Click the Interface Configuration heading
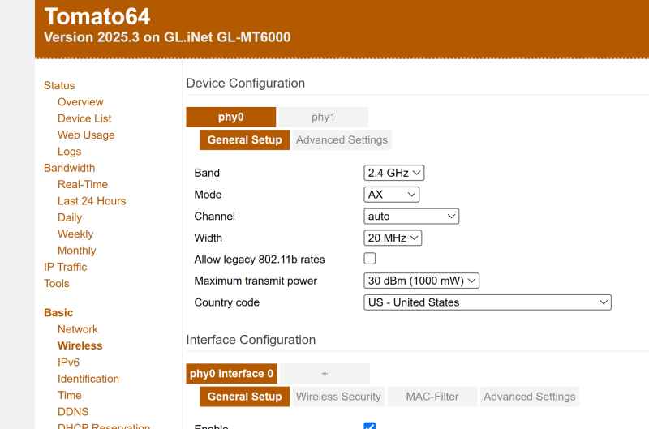The height and width of the screenshot is (429, 649). point(251,340)
